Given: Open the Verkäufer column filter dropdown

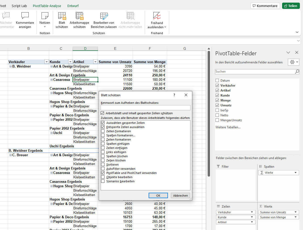Looking at the screenshot, I should pyautogui.click(x=46, y=62).
